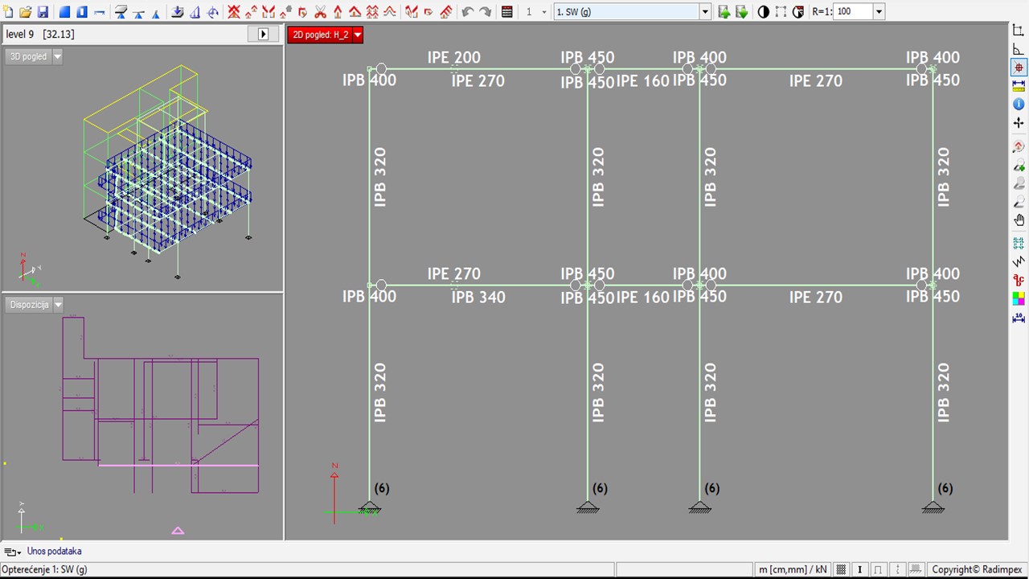
Task: Open the Dispozicija panel menu
Action: pyautogui.click(x=58, y=305)
